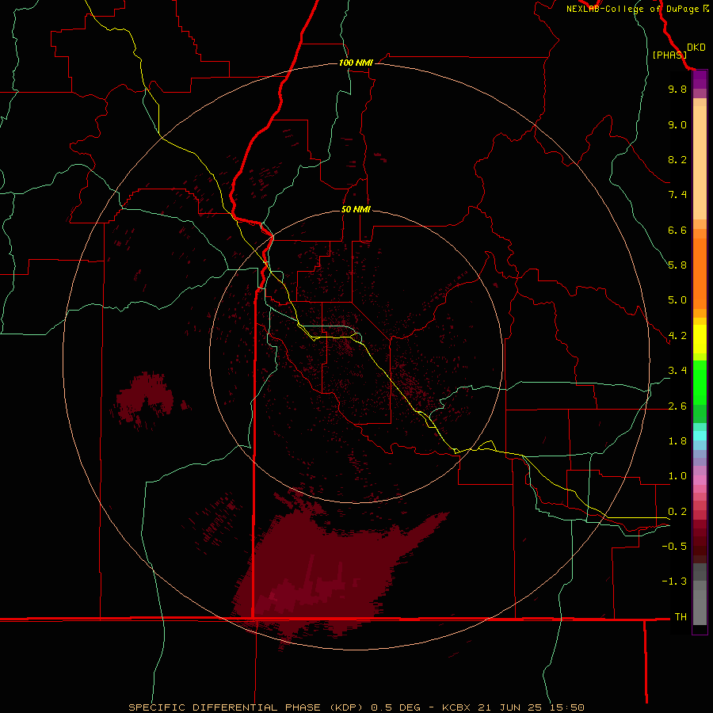Click the 5.8 scale value
Image resolution: width=713 pixels, height=713 pixels.
click(677, 265)
